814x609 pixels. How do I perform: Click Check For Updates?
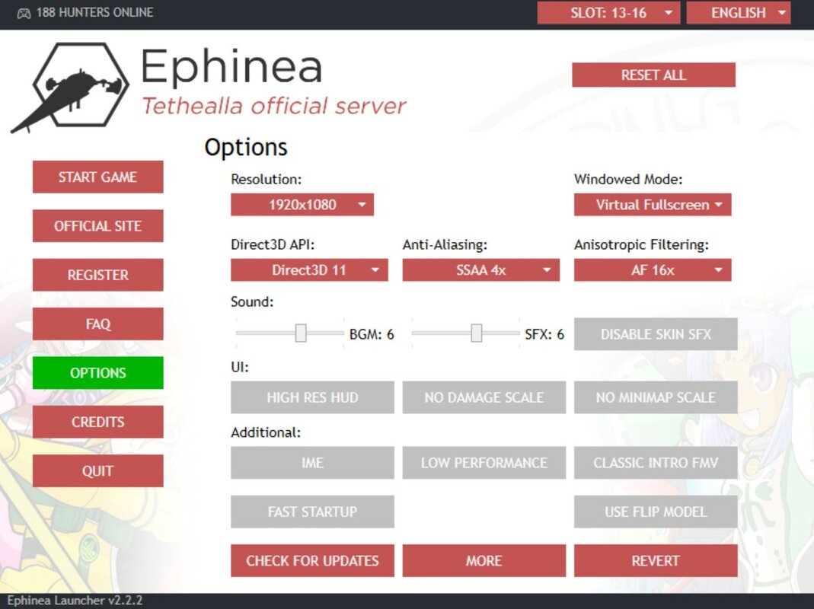tap(312, 561)
